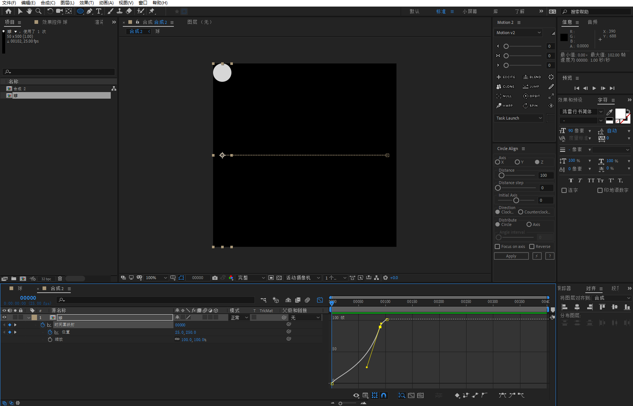Open the 窗口 menu
This screenshot has width=633, height=406.
[143, 3]
